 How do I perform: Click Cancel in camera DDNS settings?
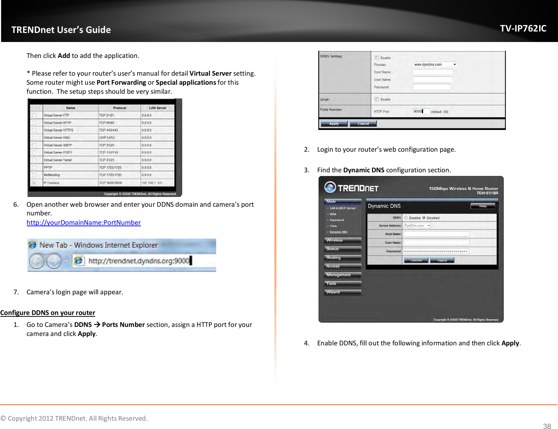pyautogui.click(x=363, y=124)
